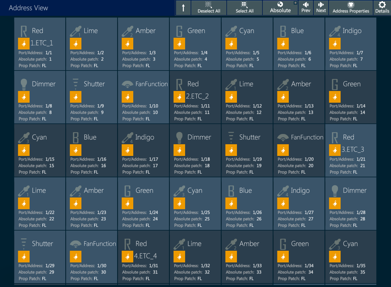The width and height of the screenshot is (391, 287).
Task: Click the orange patch icon under 1.ETC_1 Red
Action: coord(24,44)
